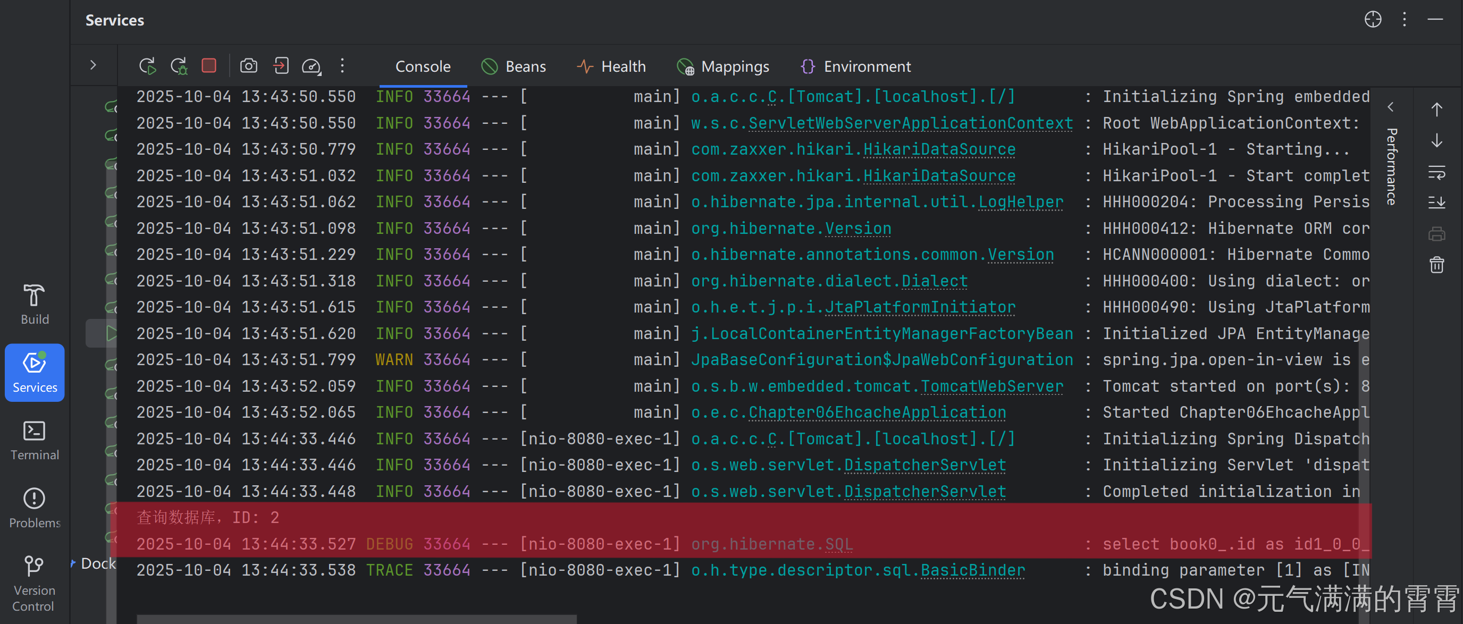Clear console with the trash icon
Viewport: 1463px width, 624px height.
(1436, 265)
